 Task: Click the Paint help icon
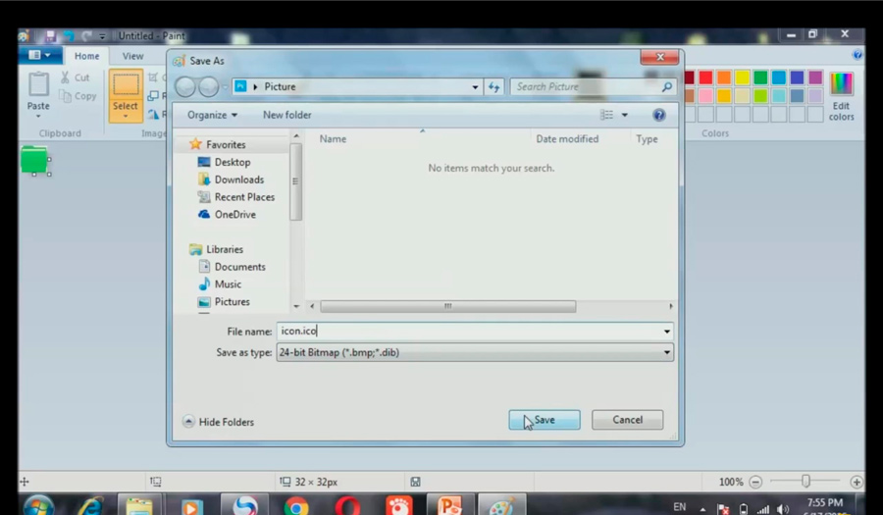coord(857,55)
